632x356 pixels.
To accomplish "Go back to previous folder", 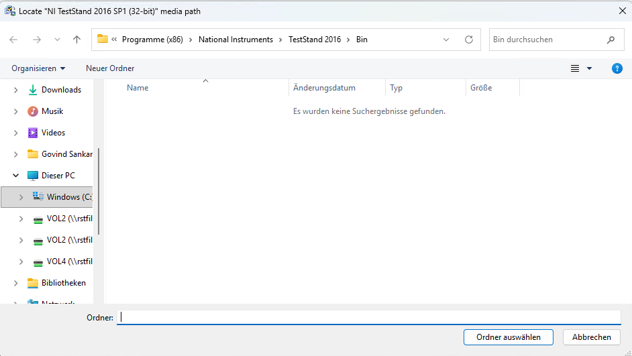I will [13, 40].
